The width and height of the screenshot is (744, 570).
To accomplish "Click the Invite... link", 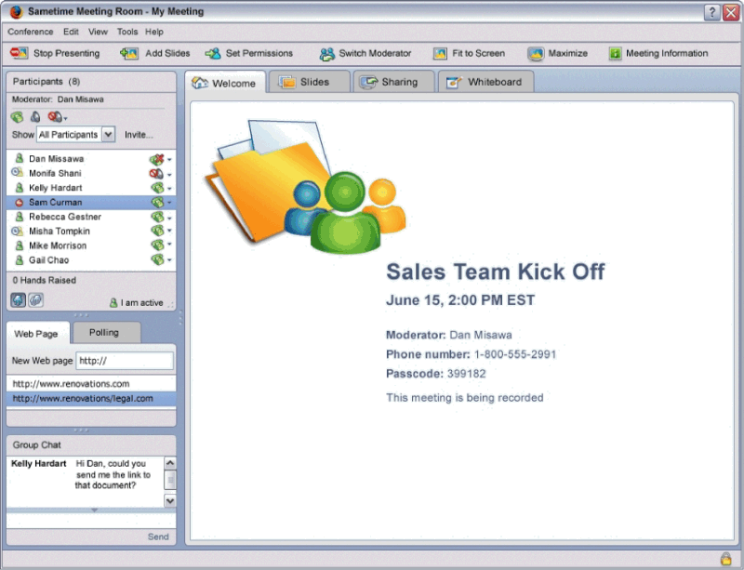I will point(139,135).
